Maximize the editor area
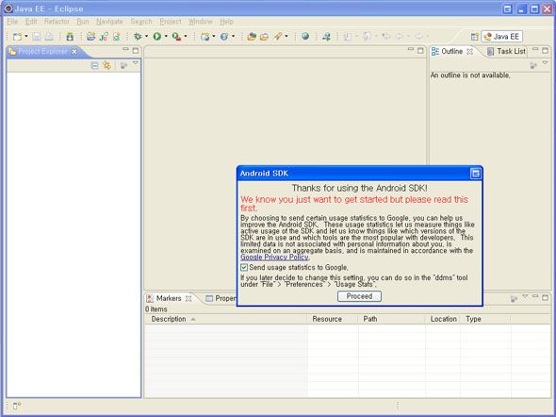The height and width of the screenshot is (417, 556). 420,51
